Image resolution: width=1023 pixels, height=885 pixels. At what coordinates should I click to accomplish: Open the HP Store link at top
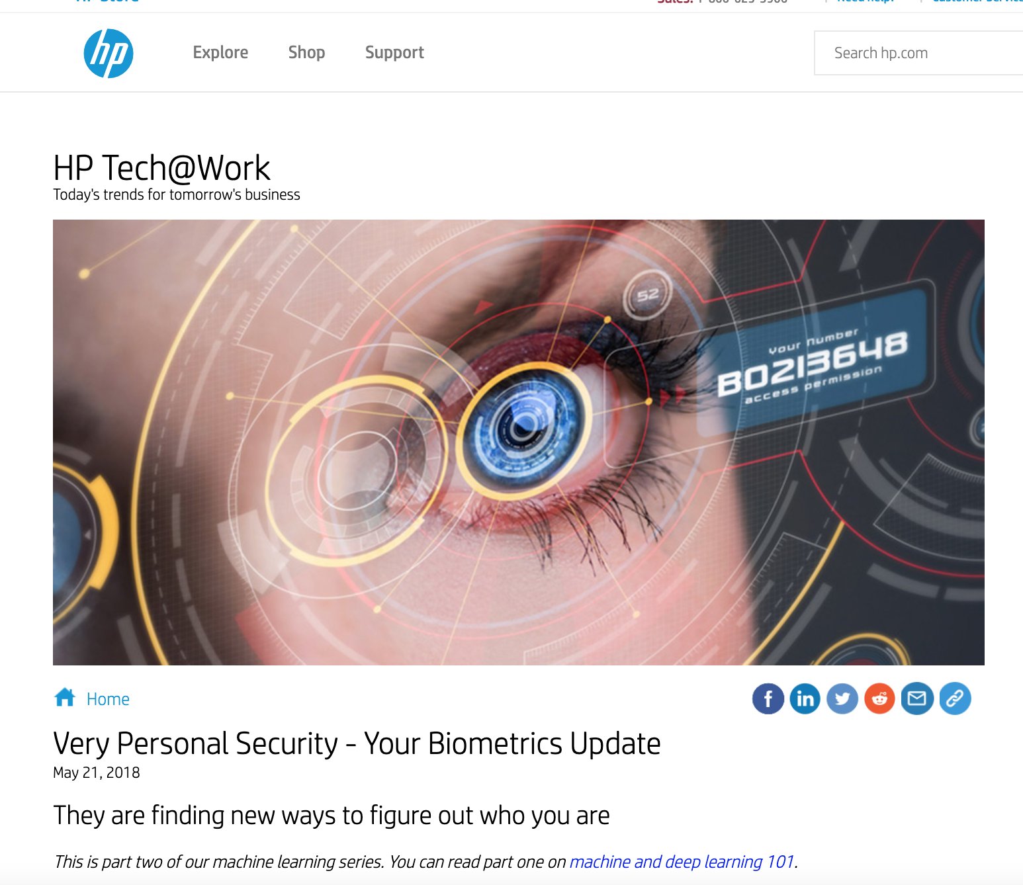(x=108, y=2)
